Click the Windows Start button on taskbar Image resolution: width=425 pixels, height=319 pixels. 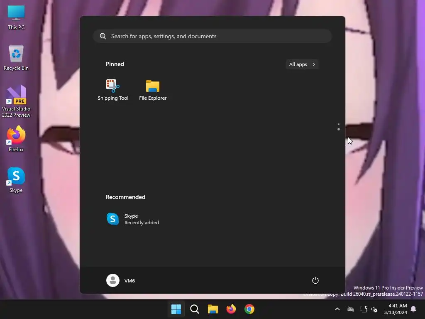tap(176, 309)
